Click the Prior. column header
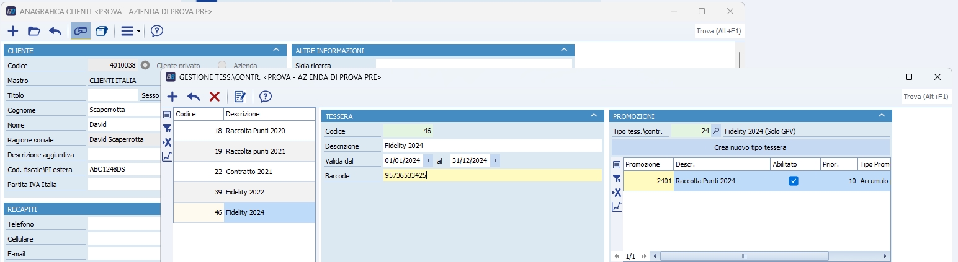 coord(838,164)
